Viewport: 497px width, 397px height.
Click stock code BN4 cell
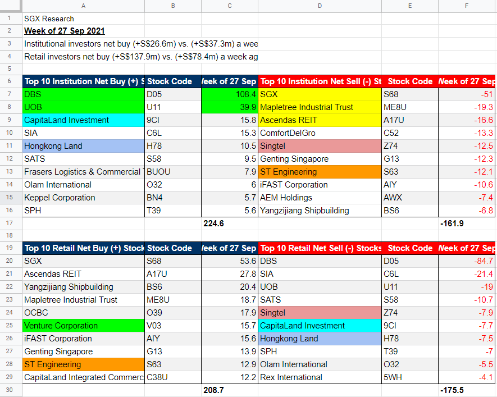click(x=173, y=198)
